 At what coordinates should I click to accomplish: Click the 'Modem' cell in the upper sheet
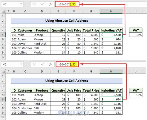(42, 53)
